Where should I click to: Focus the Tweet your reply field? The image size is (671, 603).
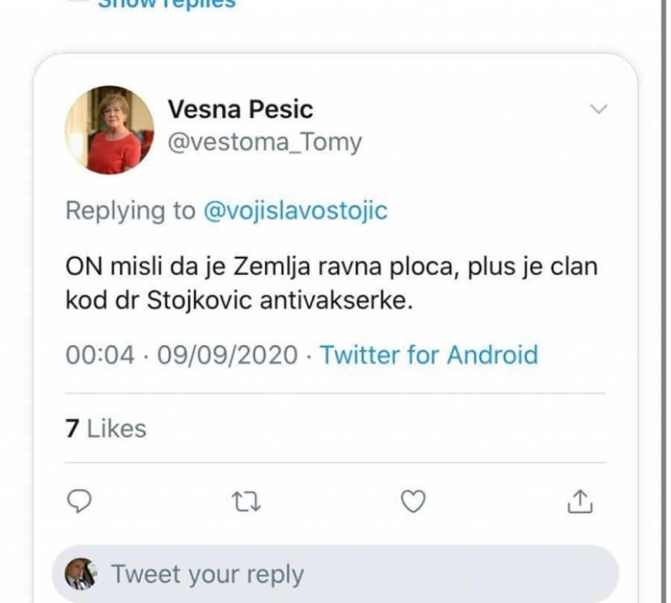click(335, 574)
